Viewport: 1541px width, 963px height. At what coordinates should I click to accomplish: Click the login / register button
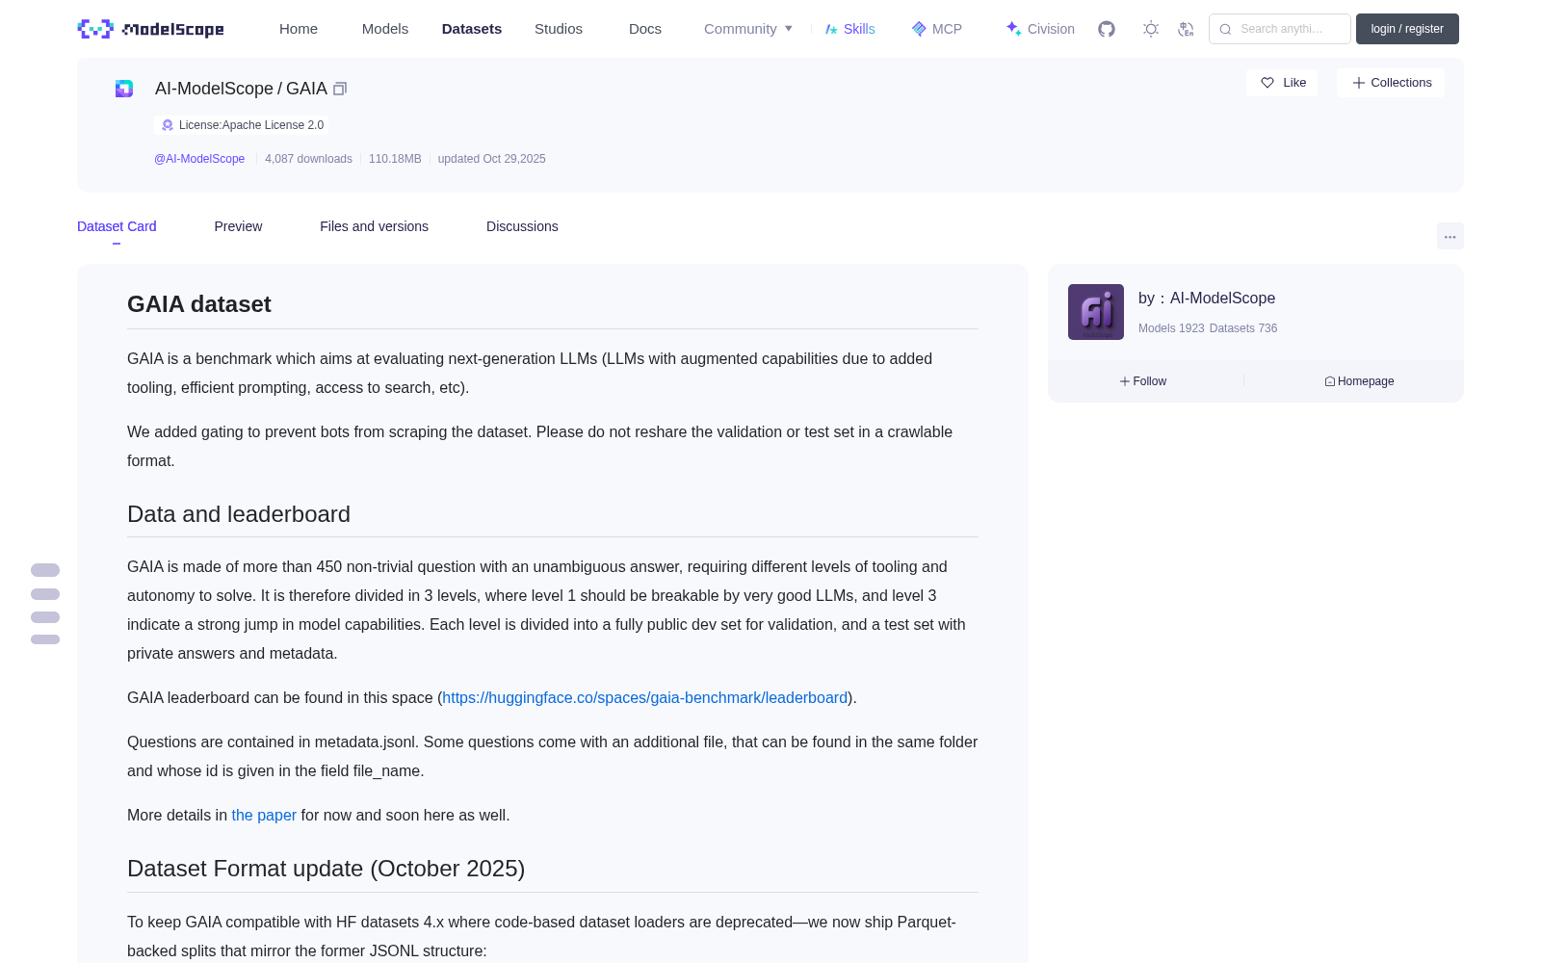(x=1407, y=29)
